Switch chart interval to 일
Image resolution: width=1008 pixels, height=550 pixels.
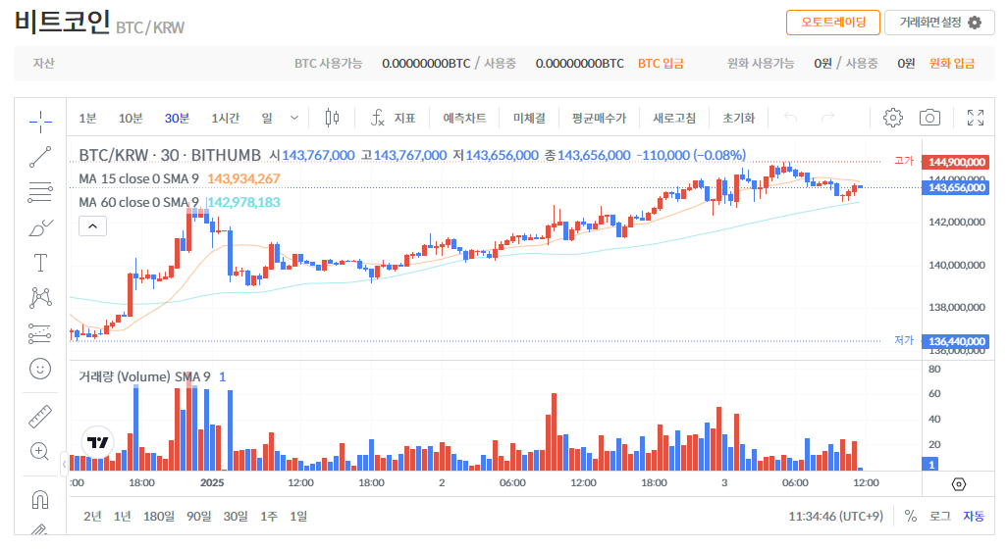click(x=267, y=118)
